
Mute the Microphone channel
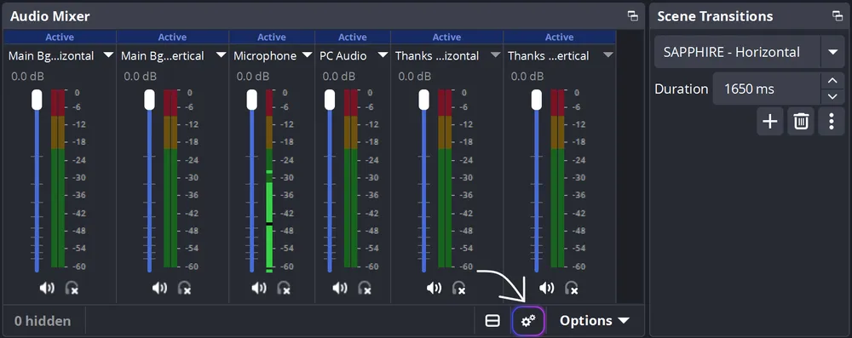[x=259, y=288]
